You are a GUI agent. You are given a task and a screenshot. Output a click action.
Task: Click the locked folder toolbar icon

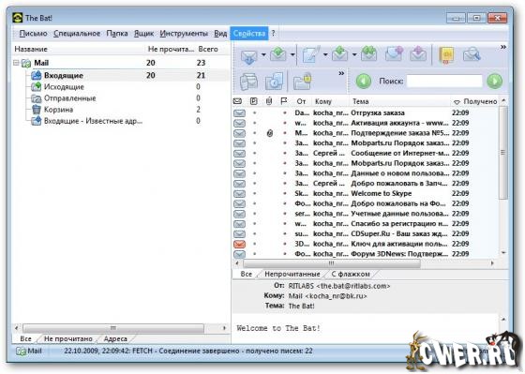coord(302,81)
